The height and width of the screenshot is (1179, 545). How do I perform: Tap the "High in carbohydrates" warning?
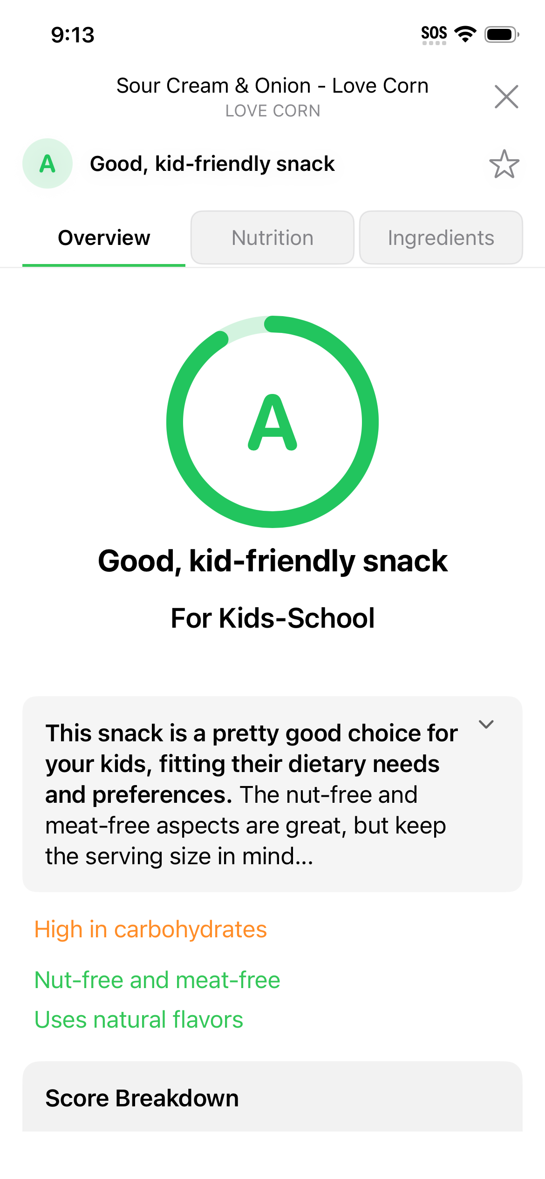pos(150,929)
